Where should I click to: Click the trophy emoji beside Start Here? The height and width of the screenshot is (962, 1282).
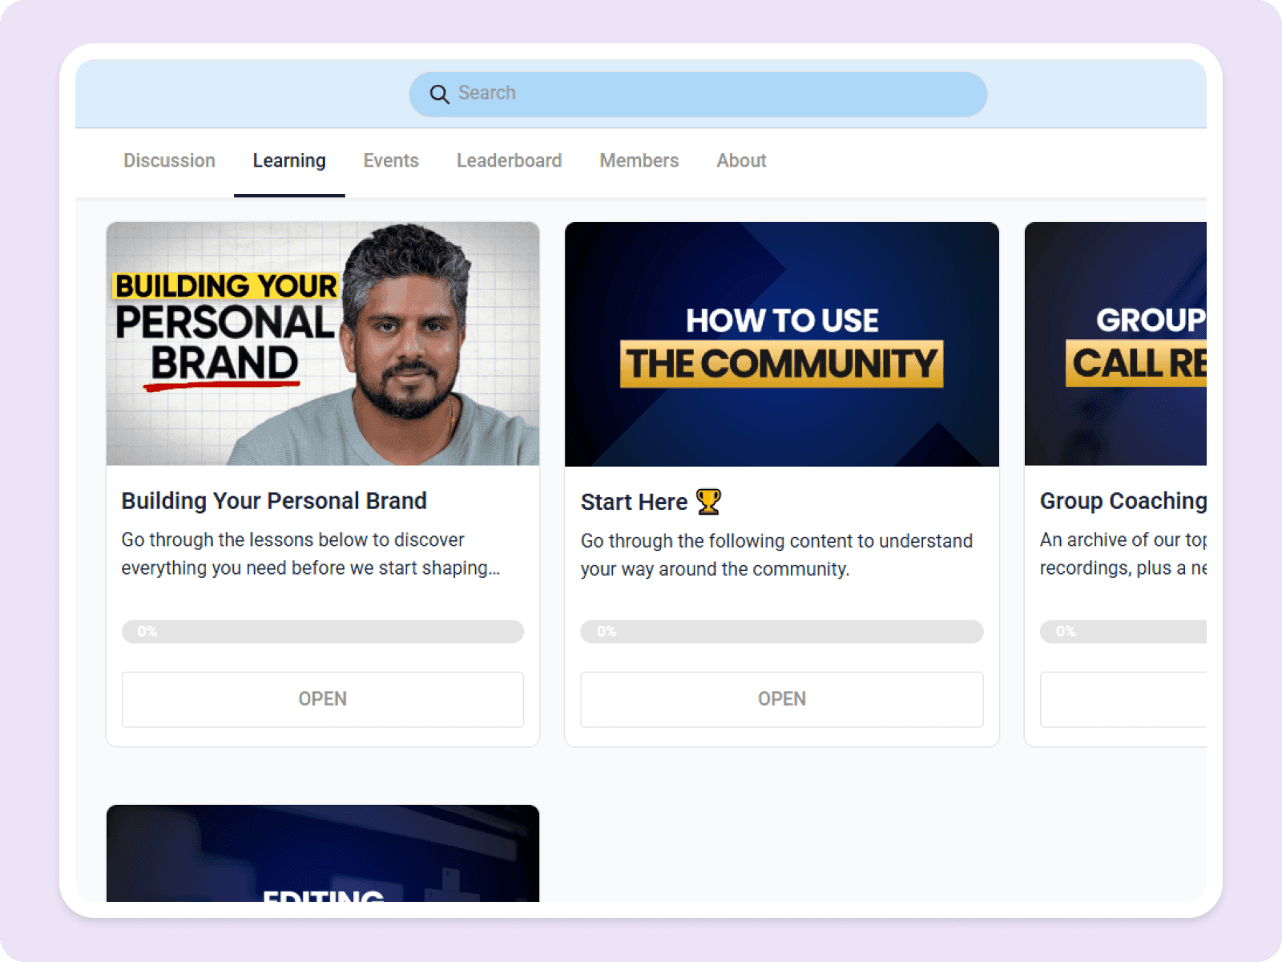(708, 502)
